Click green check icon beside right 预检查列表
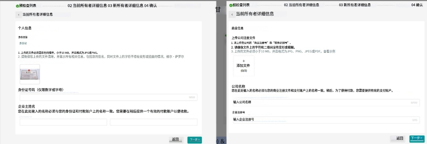This screenshot has width=427, height=144. (x=231, y=5)
